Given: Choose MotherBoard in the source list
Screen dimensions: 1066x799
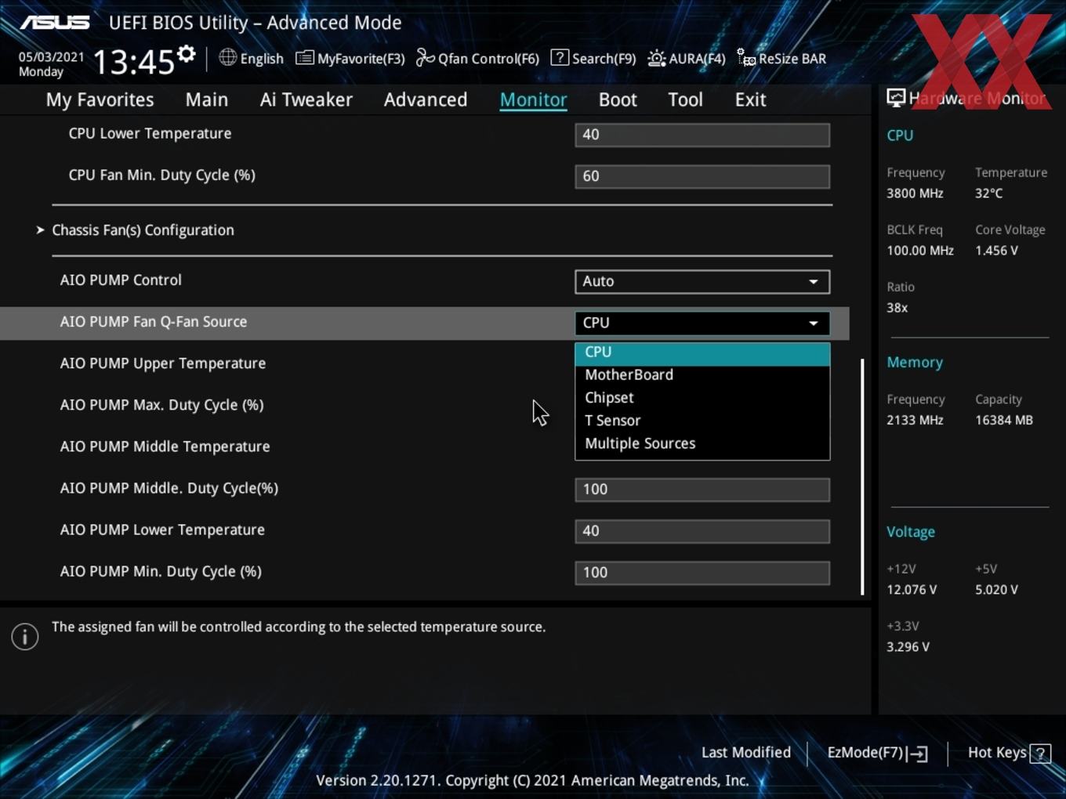Looking at the screenshot, I should click(x=702, y=375).
